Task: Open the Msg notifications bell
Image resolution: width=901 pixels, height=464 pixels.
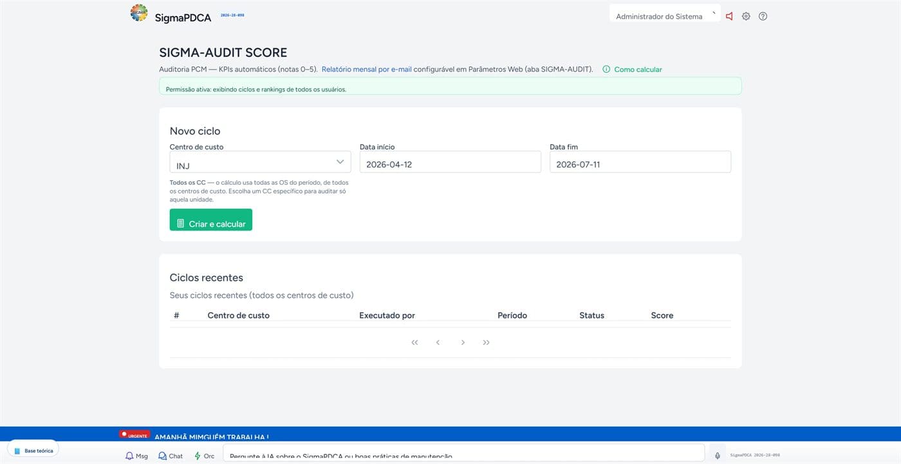Action: (136, 456)
